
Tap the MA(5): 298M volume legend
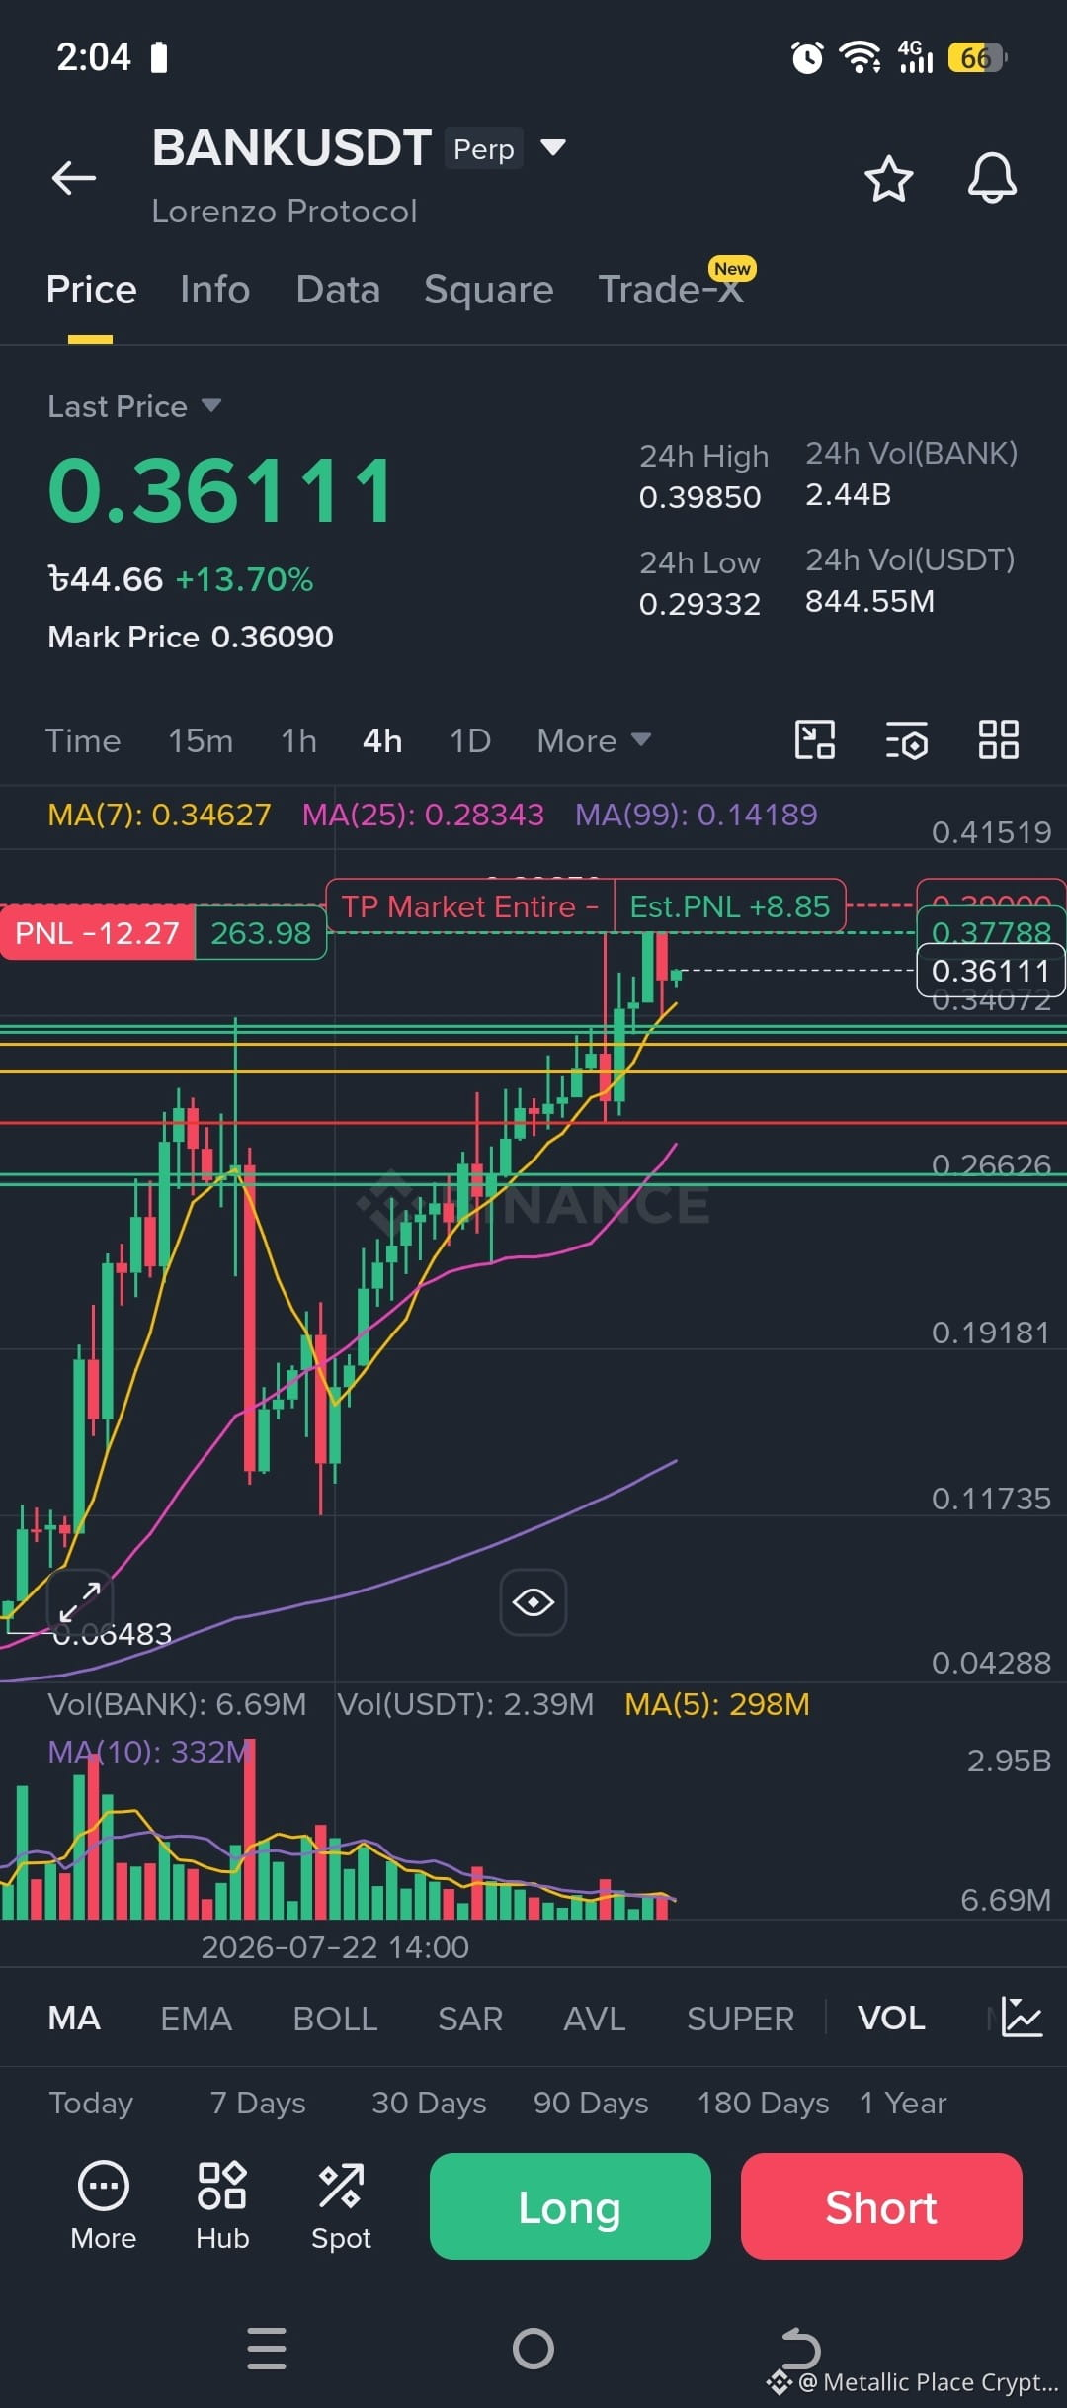(717, 1704)
